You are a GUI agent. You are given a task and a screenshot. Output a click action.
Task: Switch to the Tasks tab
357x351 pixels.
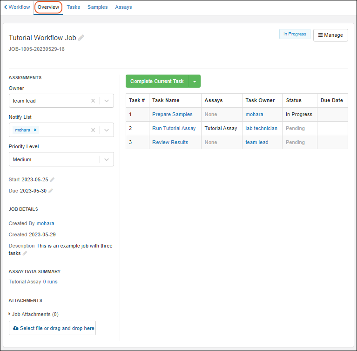pyautogui.click(x=73, y=7)
